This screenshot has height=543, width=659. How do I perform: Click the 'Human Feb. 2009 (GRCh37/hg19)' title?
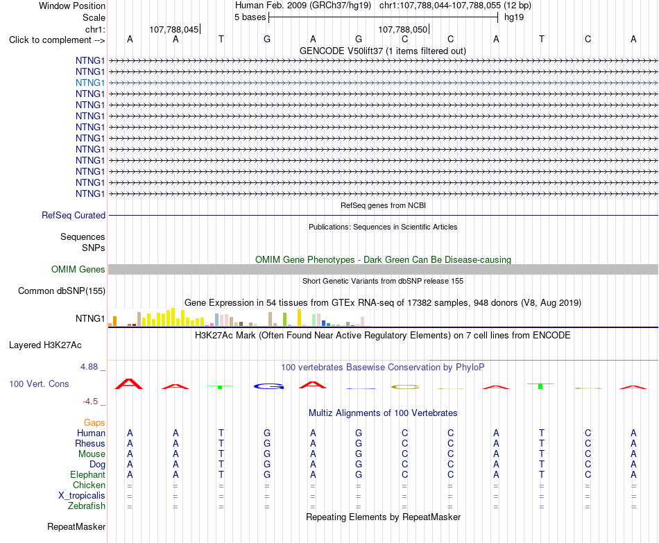(303, 6)
